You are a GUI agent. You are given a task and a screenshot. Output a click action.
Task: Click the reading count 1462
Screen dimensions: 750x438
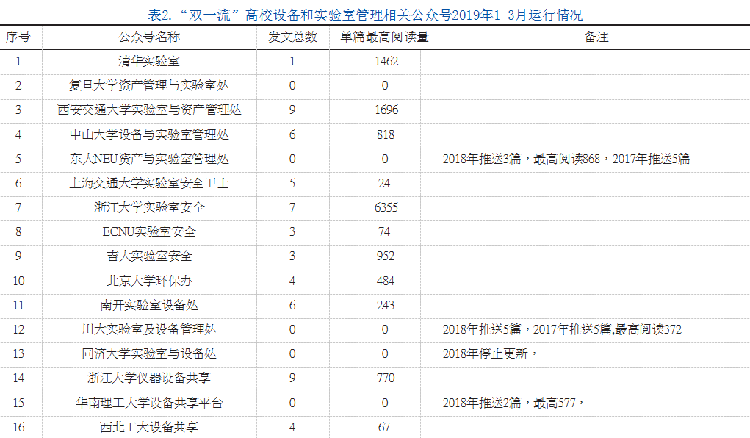click(x=386, y=61)
